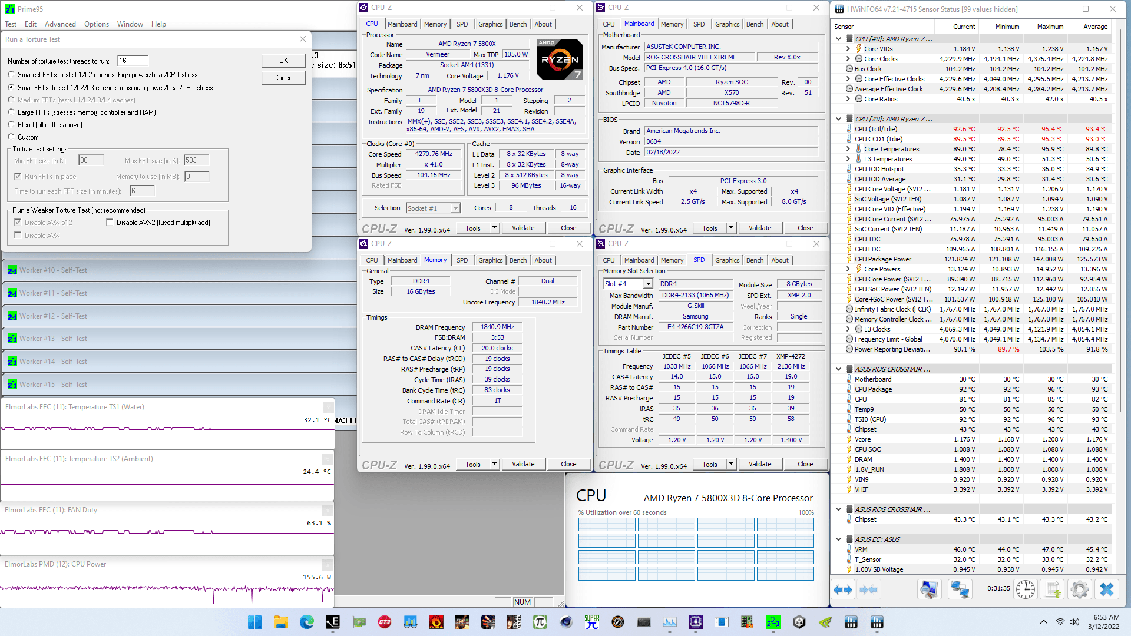Select the Blend torture test option
The height and width of the screenshot is (636, 1131).
pyautogui.click(x=12, y=124)
